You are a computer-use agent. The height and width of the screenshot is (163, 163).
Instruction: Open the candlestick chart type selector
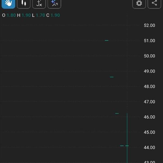coord(24,4)
